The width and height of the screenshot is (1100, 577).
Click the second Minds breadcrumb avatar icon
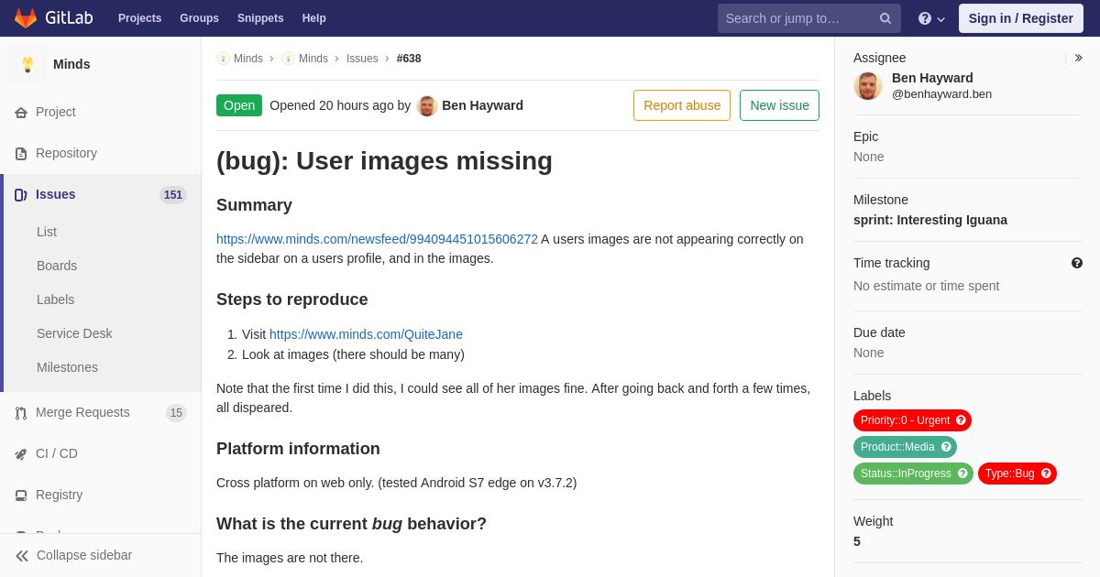tap(288, 59)
